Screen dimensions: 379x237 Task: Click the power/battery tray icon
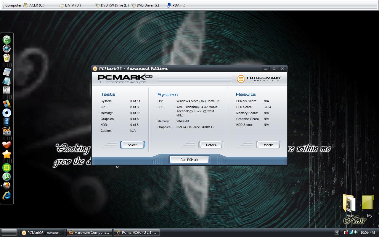pyautogui.click(x=346, y=232)
